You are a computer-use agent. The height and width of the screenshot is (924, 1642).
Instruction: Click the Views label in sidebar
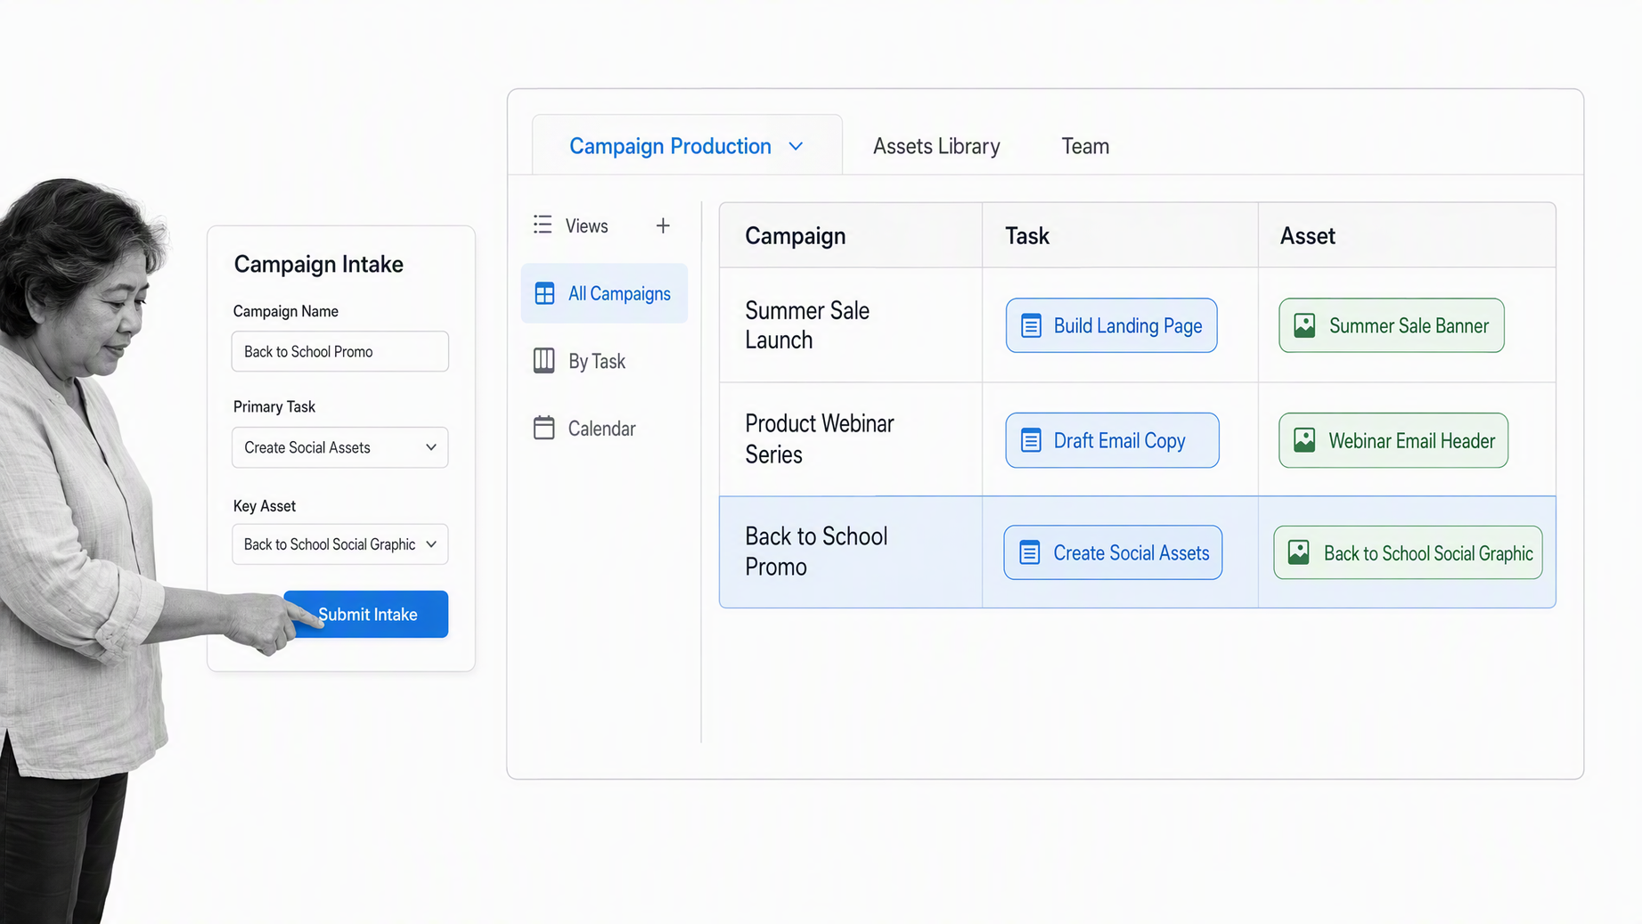[x=586, y=226]
